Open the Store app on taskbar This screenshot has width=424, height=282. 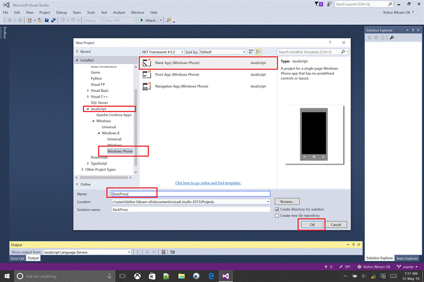coord(152,276)
